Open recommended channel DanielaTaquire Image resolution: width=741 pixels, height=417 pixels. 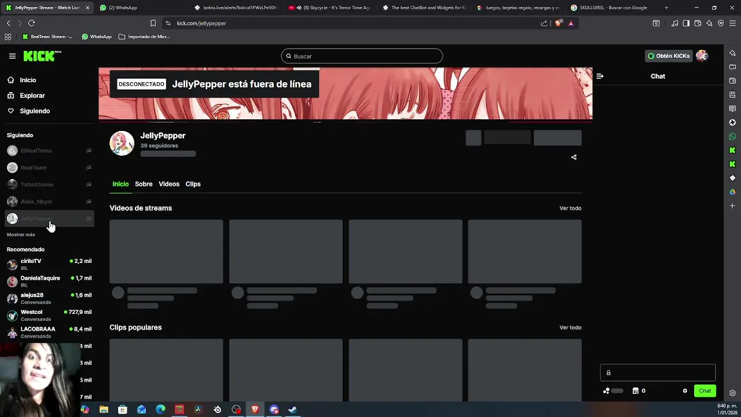pyautogui.click(x=49, y=281)
